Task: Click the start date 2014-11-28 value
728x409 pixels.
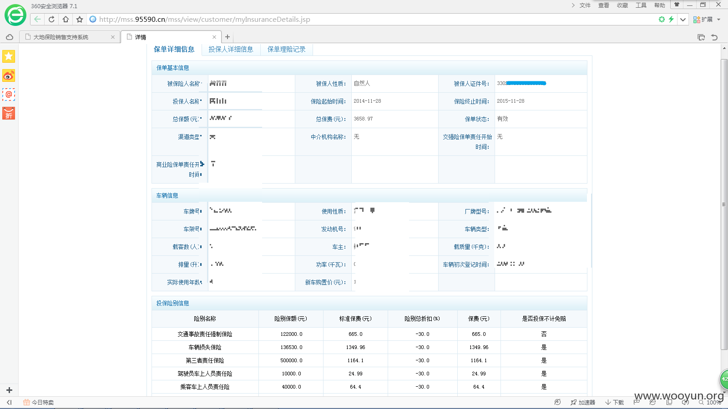Action: click(367, 101)
